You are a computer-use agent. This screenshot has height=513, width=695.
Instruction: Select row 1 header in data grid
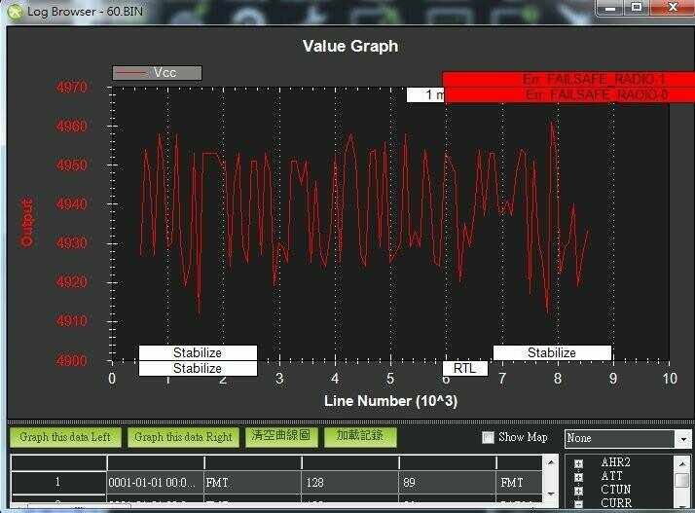(57, 482)
